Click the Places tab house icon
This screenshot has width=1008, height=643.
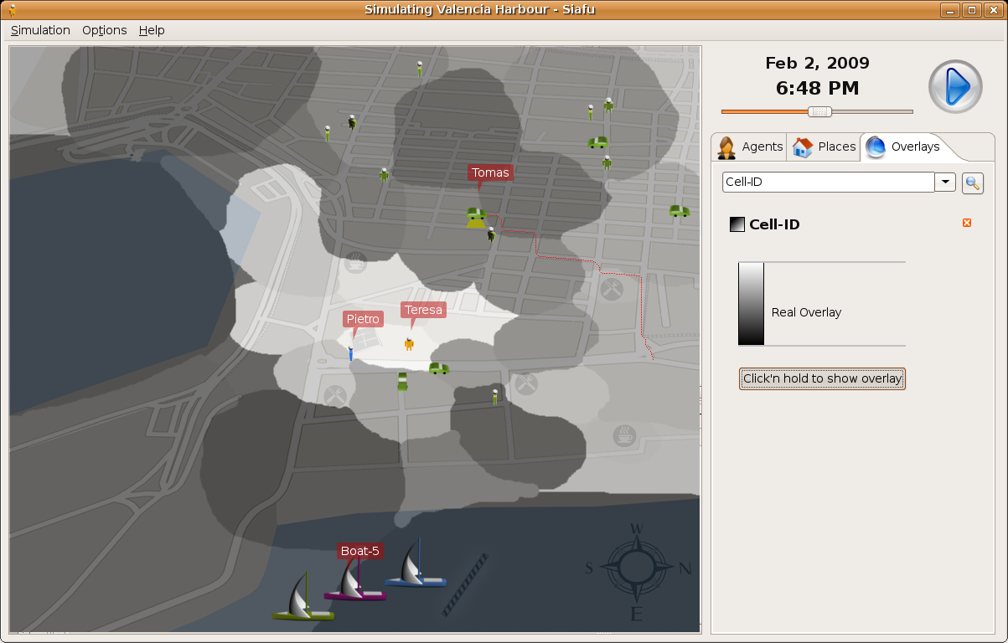(803, 147)
